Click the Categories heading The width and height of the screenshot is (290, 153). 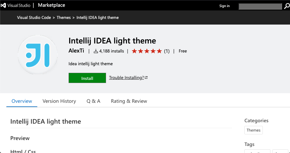256,121
